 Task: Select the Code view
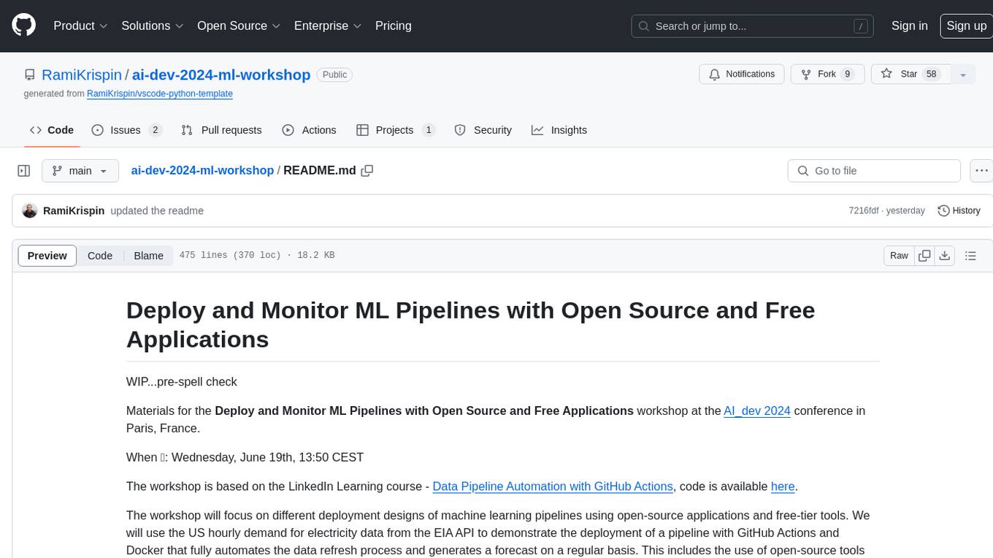point(100,256)
